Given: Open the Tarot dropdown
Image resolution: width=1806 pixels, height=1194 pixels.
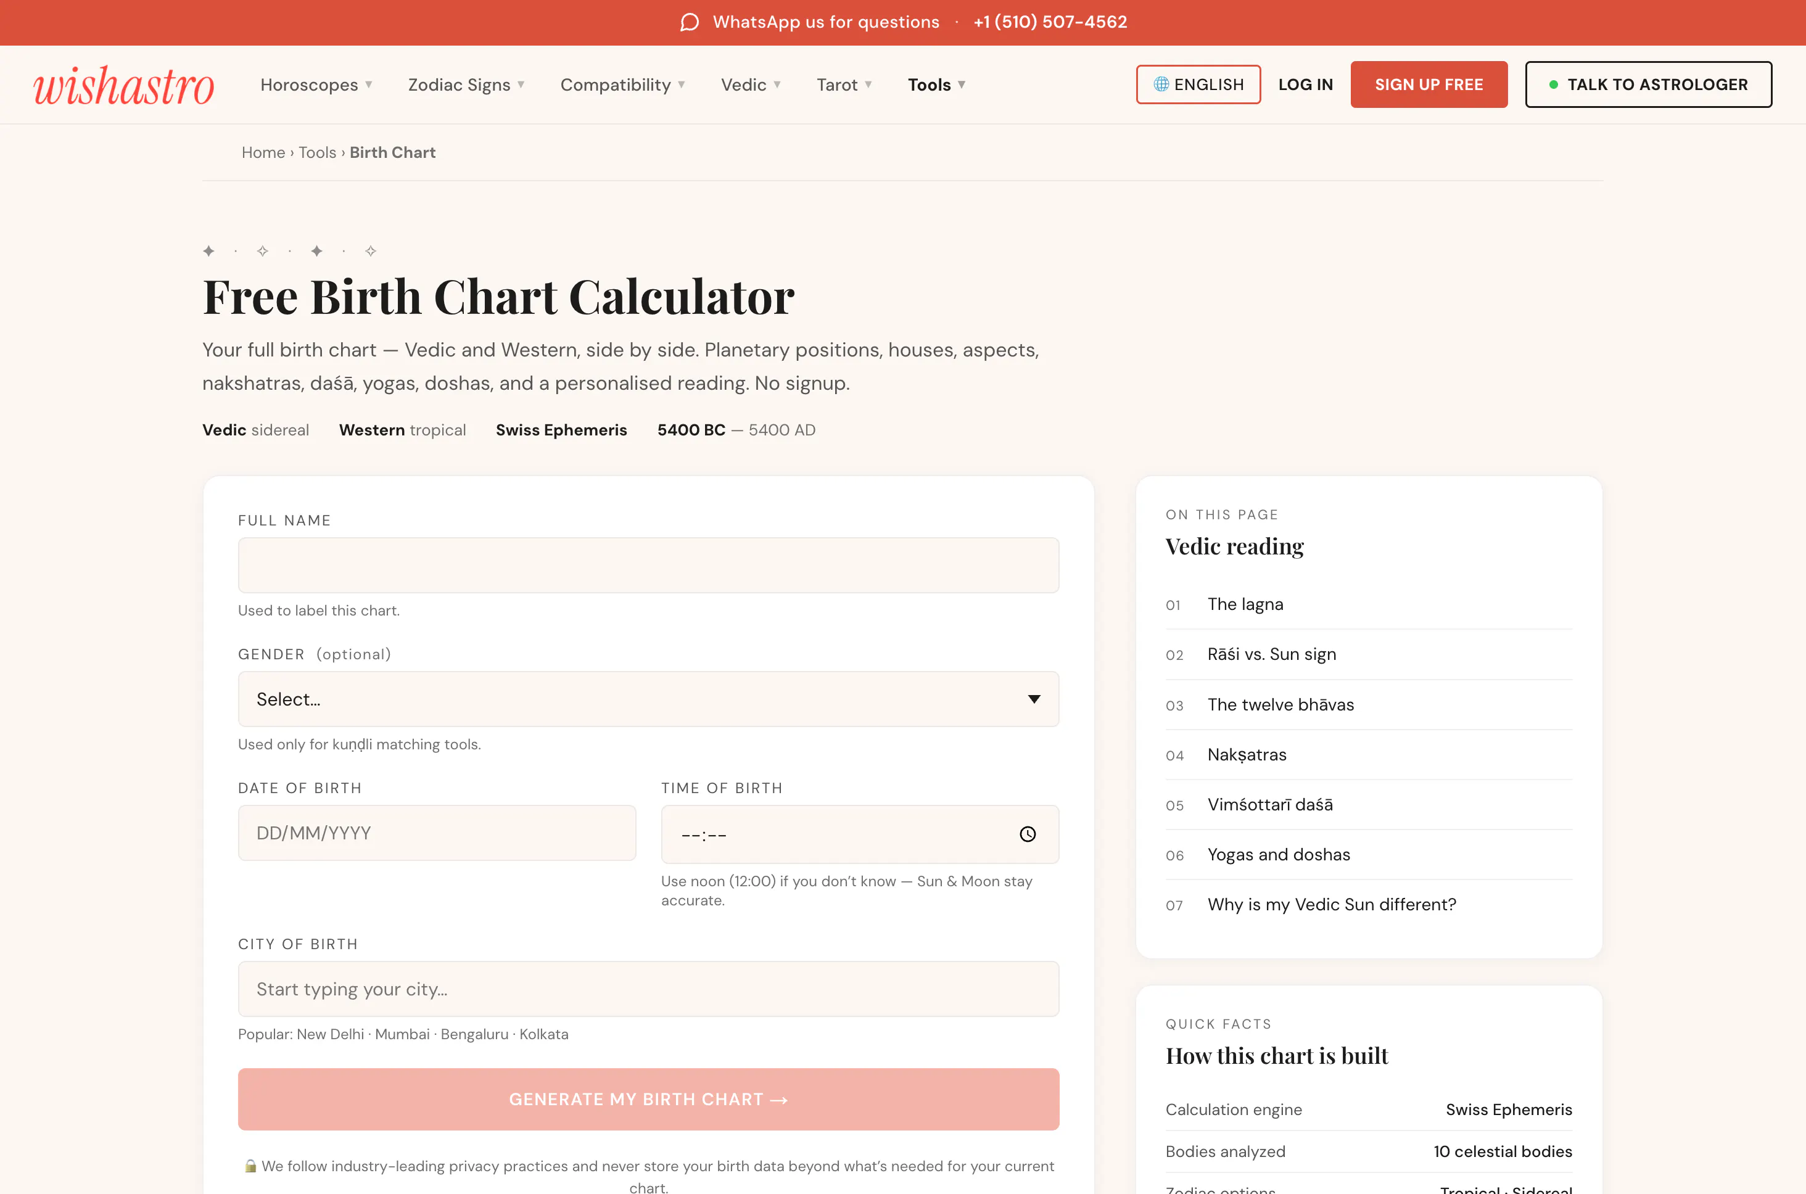Looking at the screenshot, I should tap(844, 84).
